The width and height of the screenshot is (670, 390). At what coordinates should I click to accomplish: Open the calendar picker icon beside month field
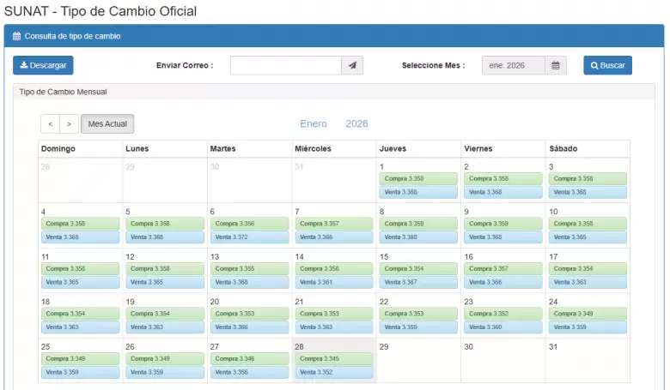[x=556, y=66]
